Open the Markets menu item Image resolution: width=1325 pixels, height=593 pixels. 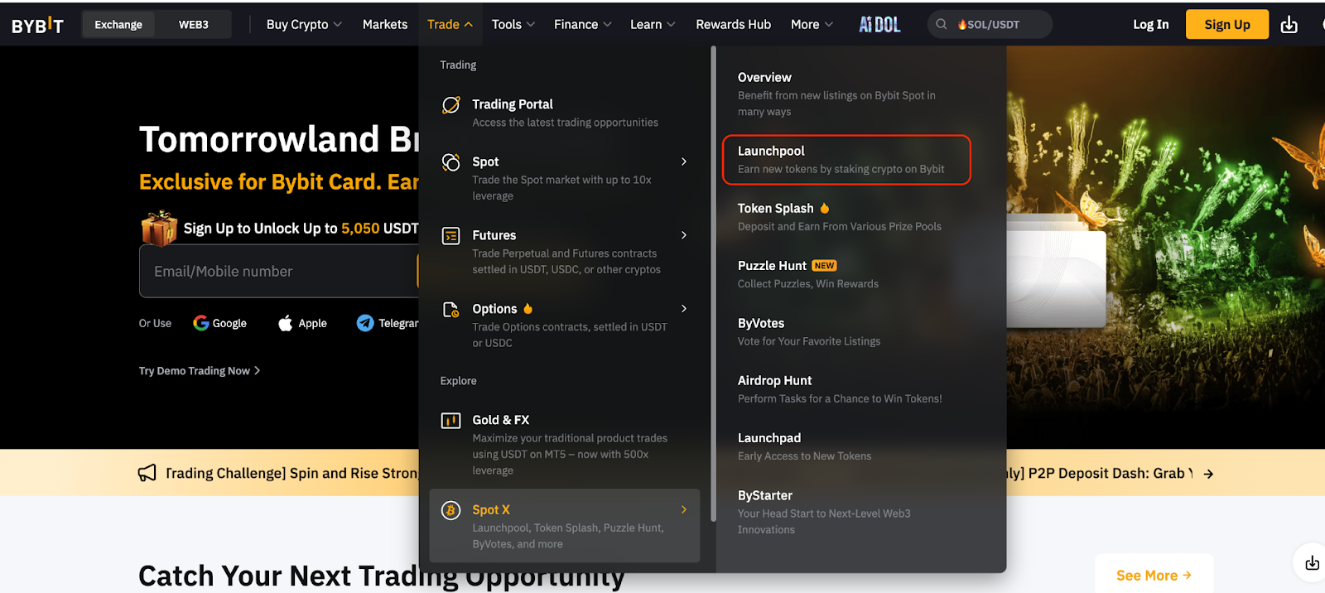click(385, 25)
